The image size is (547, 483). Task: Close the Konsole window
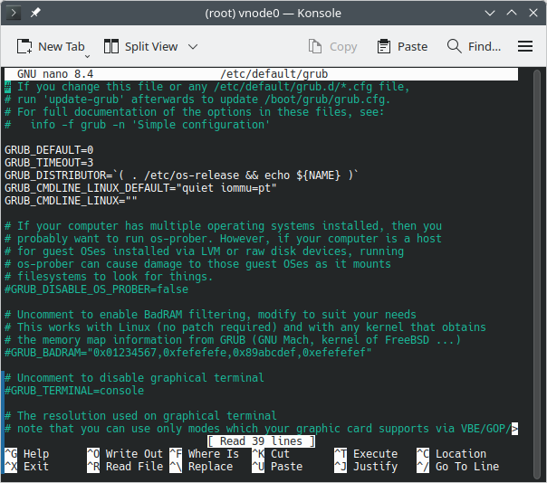point(533,14)
